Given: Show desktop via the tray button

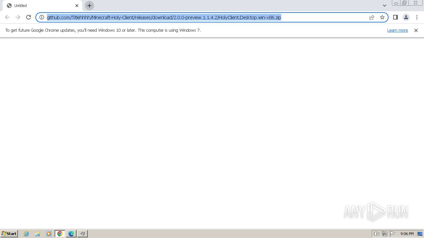Looking at the screenshot, I should coord(420,234).
